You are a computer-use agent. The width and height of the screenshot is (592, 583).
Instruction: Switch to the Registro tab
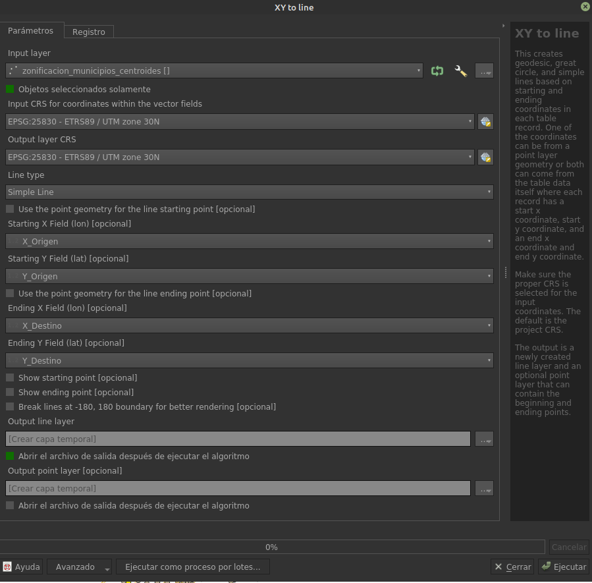(x=89, y=32)
